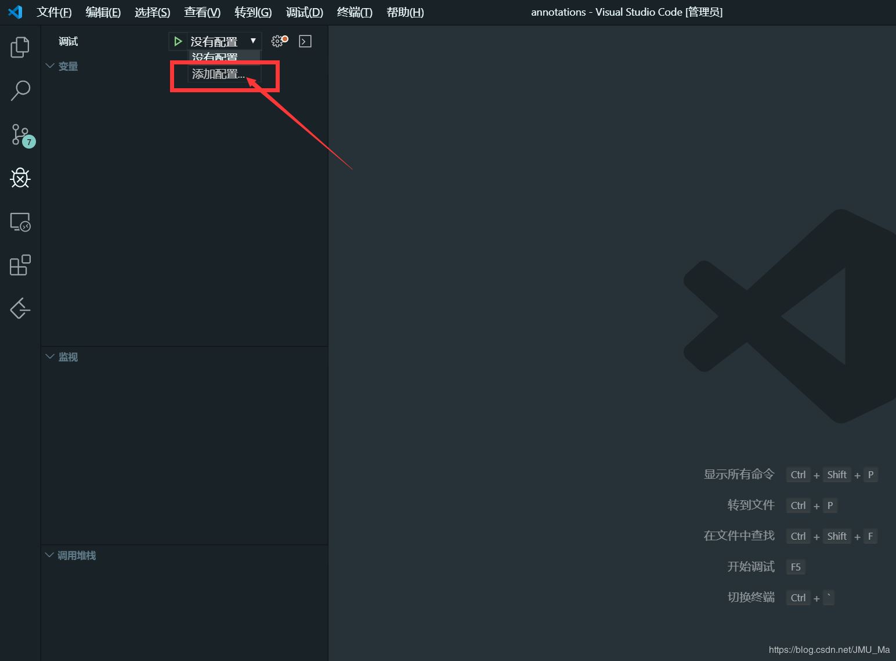Open the 帮助(H) menu

pos(405,12)
